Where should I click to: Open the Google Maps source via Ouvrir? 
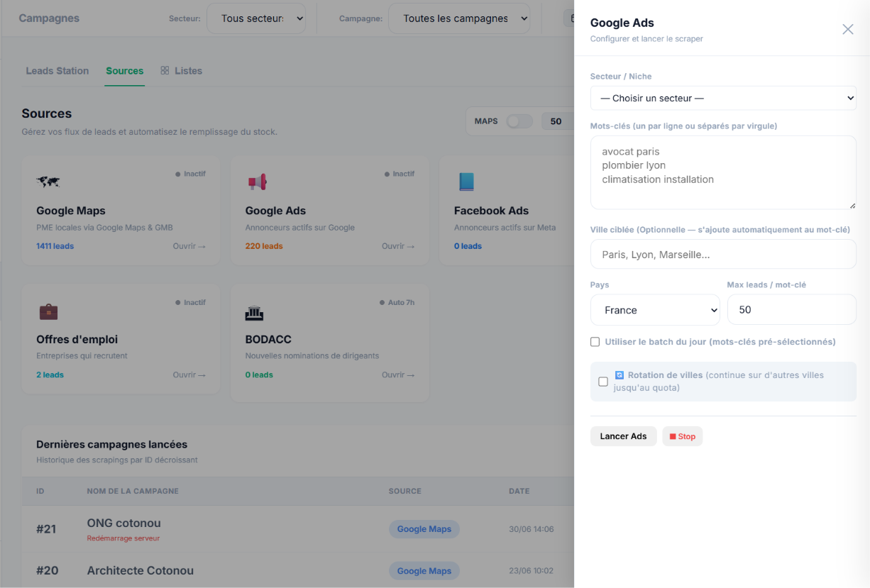[x=189, y=246]
